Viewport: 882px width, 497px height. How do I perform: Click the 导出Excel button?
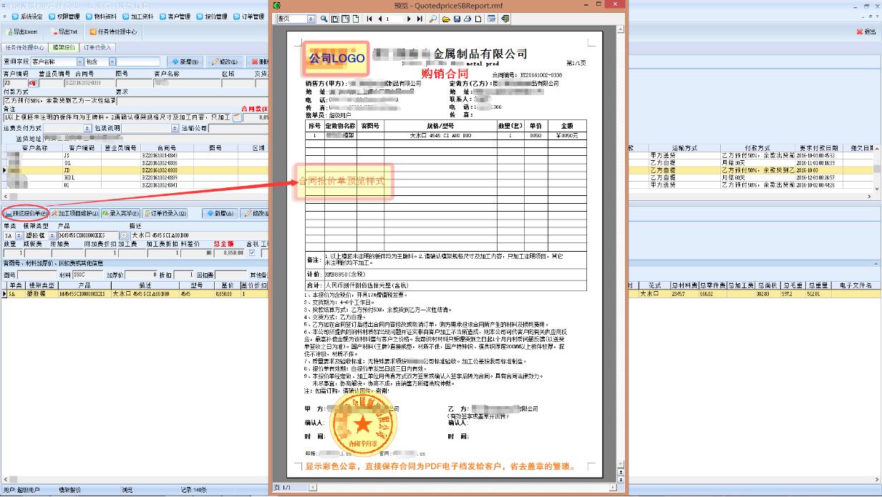[21, 32]
